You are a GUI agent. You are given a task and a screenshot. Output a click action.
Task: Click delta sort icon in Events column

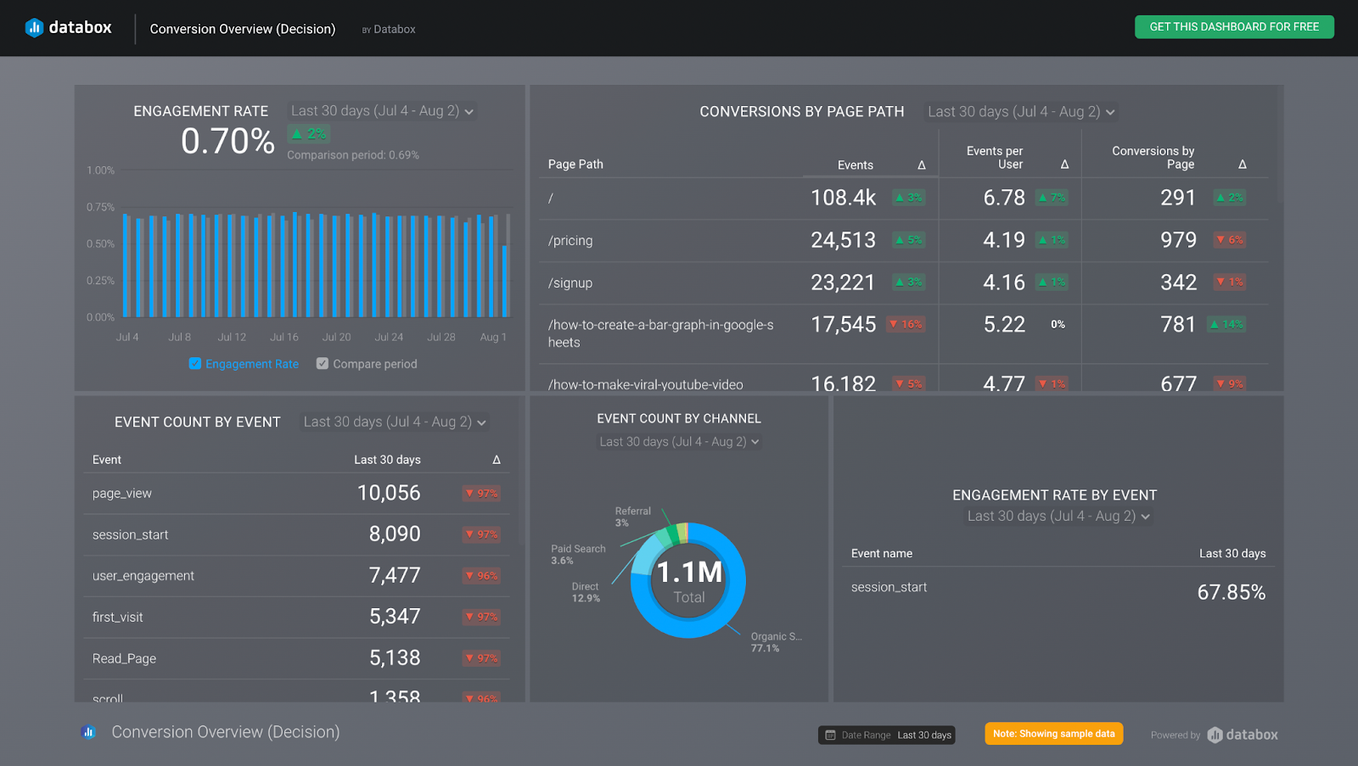pos(921,165)
